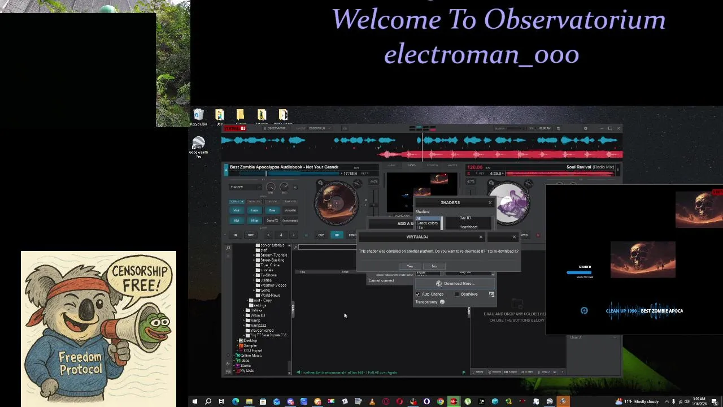Click the Instrumental pad
The height and width of the screenshot is (407, 723).
coord(290,220)
